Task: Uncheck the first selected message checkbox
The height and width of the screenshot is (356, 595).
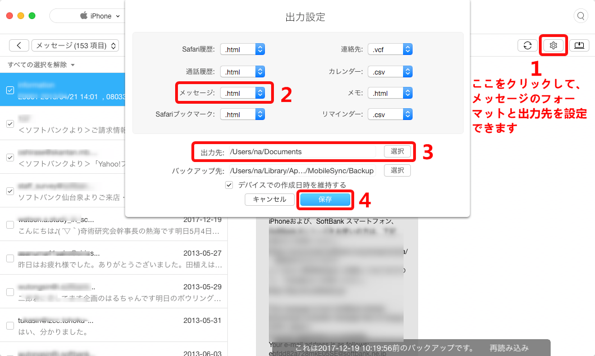Action: 10,90
